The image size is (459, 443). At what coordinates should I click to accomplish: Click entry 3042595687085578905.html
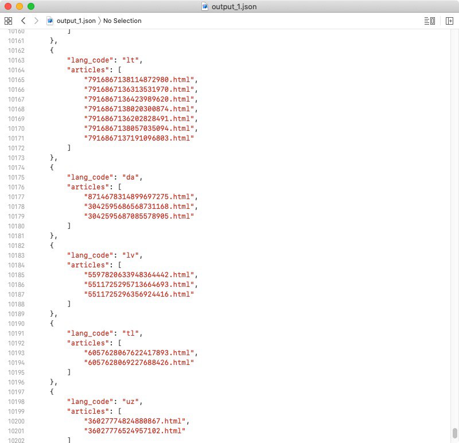139,216
